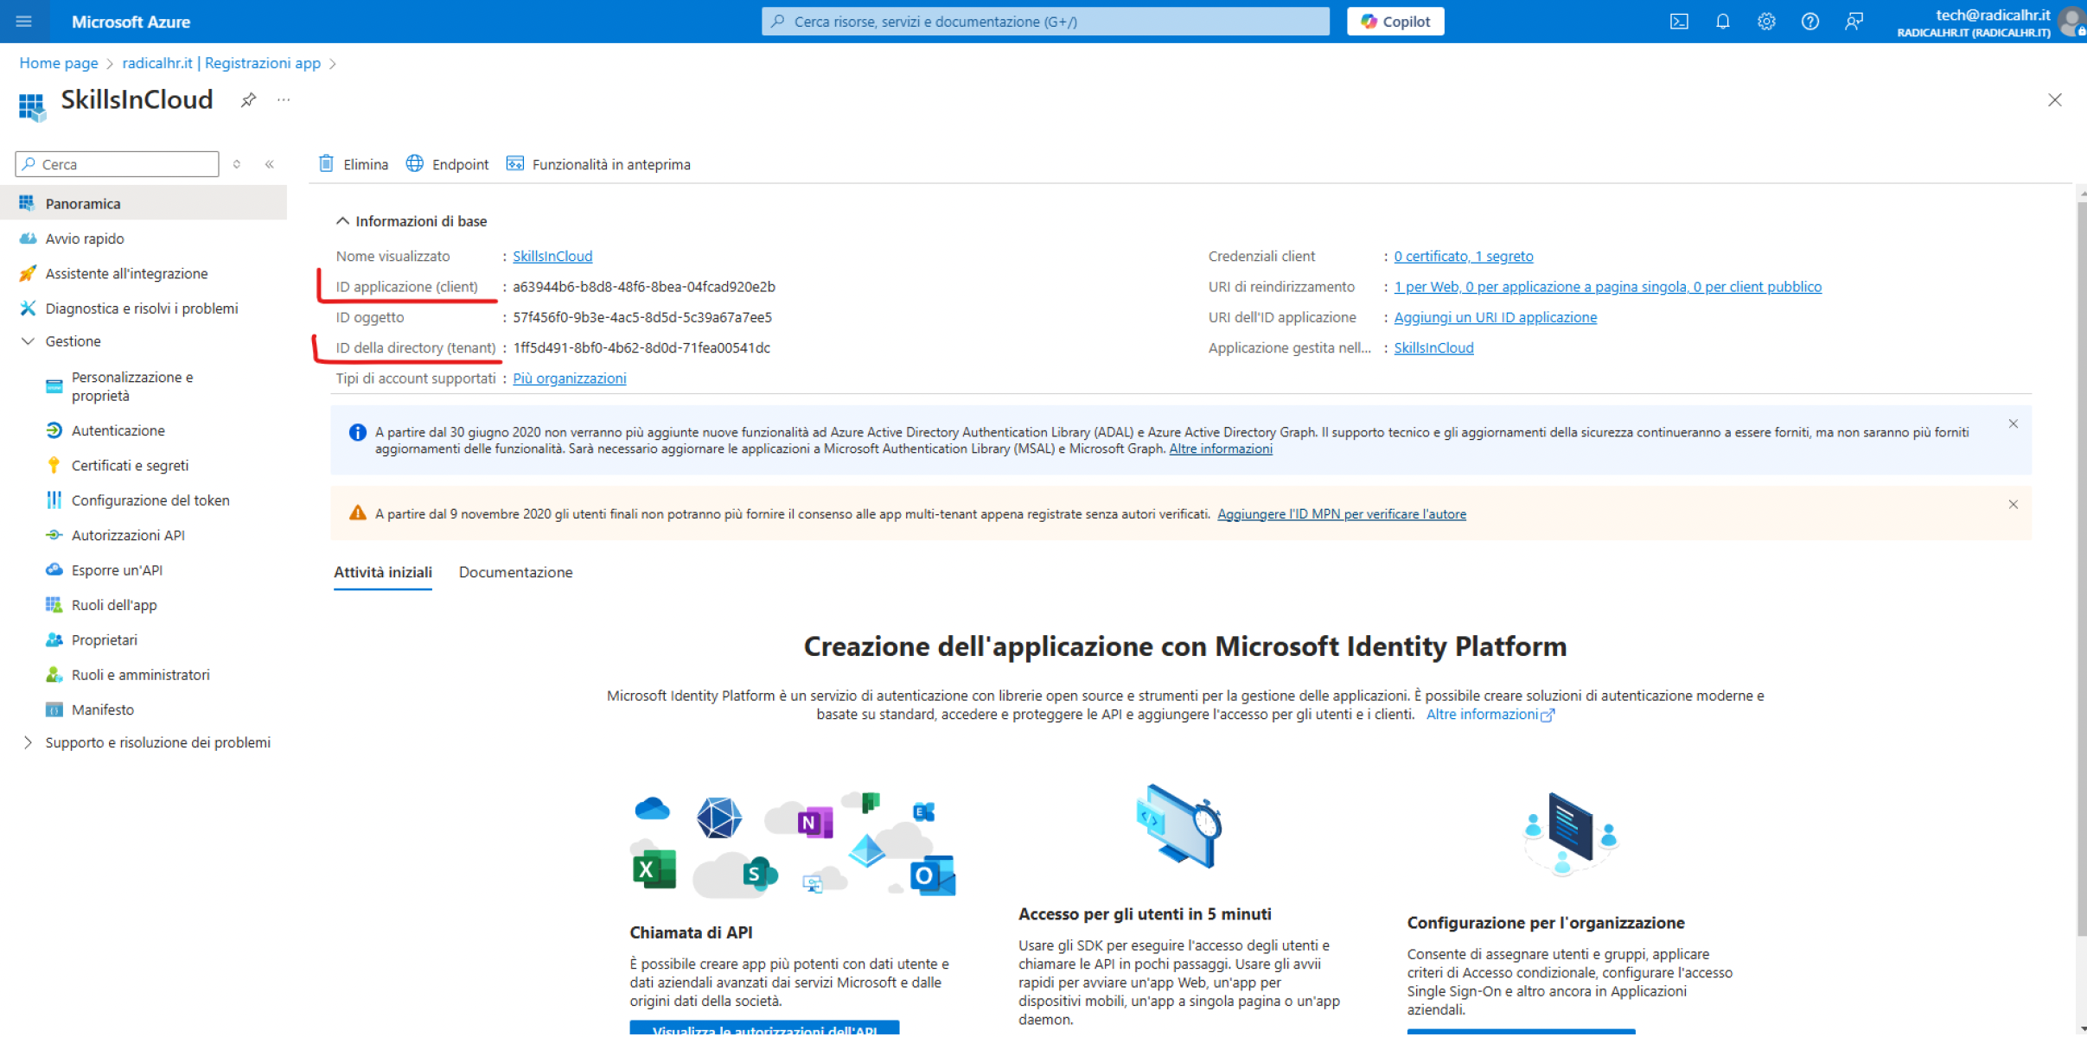
Task: Click the Endpoint toolbar button
Action: (448, 164)
